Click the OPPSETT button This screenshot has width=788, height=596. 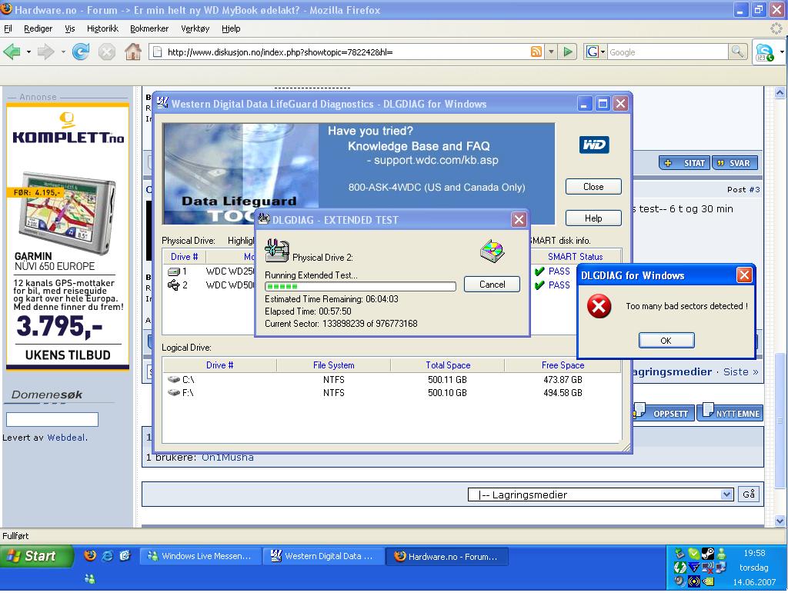coord(663,413)
